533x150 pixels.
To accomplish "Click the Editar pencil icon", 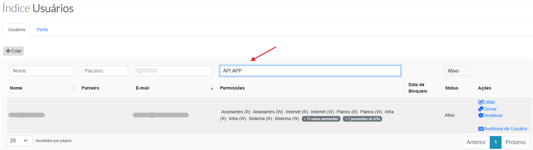I will point(481,102).
